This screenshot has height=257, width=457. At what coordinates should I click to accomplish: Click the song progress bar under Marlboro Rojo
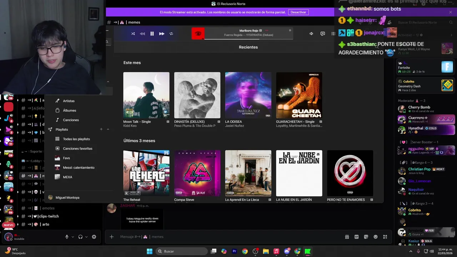coord(249,39)
